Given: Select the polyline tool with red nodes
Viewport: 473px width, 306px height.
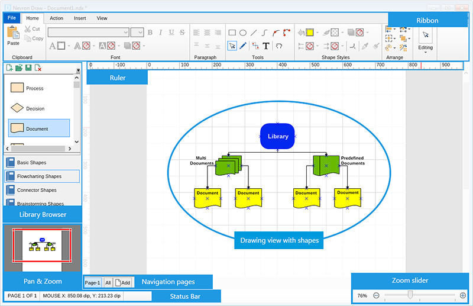Looking at the screenshot, I should point(287,33).
